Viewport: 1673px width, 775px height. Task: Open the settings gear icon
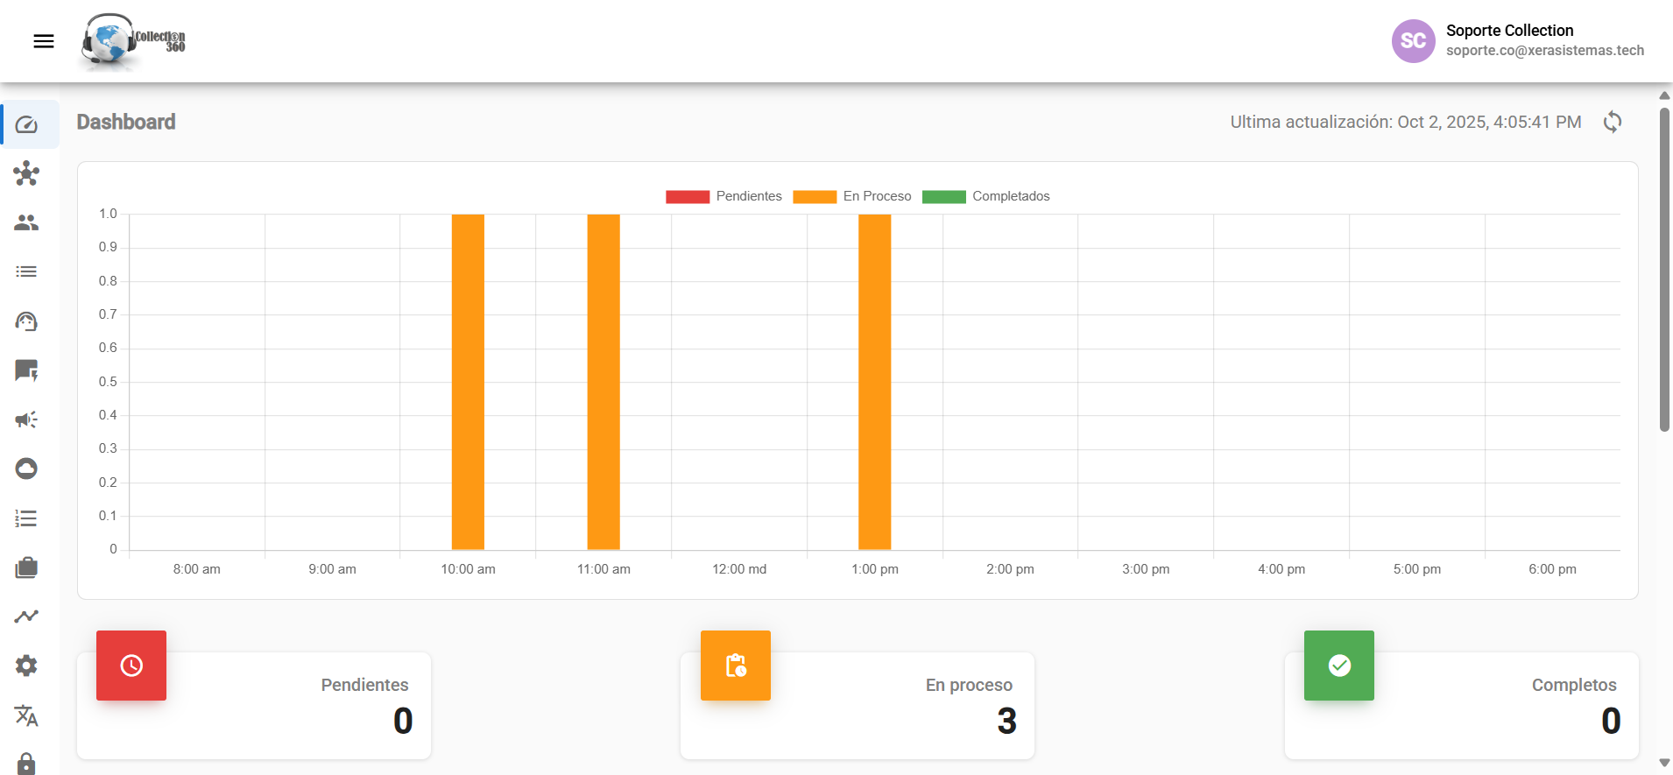pos(26,666)
